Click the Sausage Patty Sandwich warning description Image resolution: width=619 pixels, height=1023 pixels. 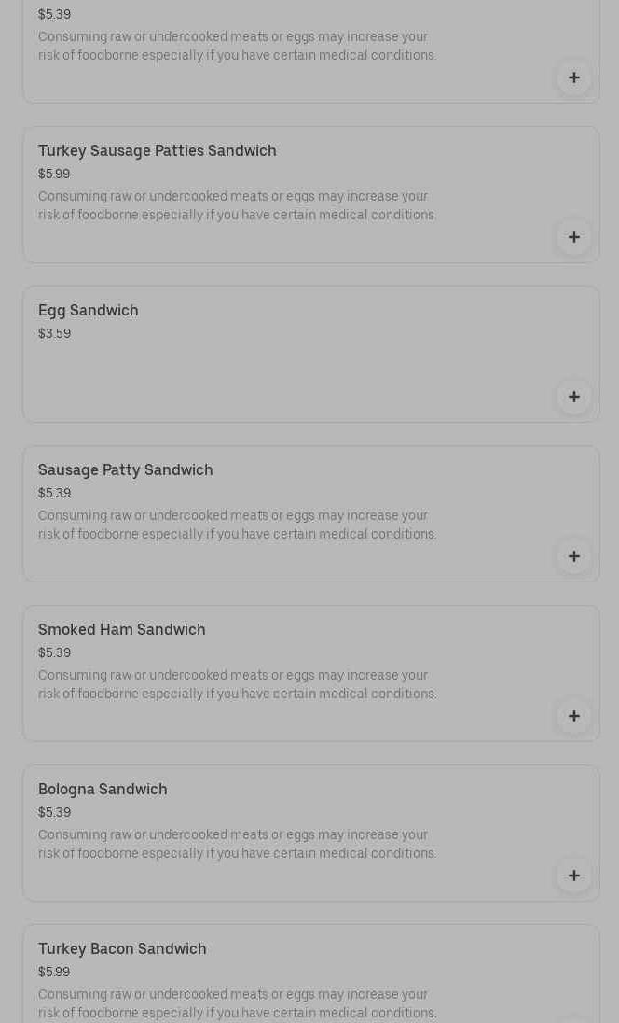click(237, 526)
